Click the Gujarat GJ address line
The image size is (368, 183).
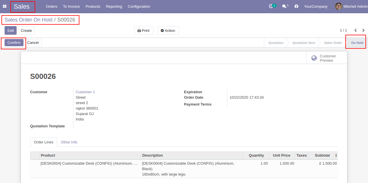click(x=85, y=114)
